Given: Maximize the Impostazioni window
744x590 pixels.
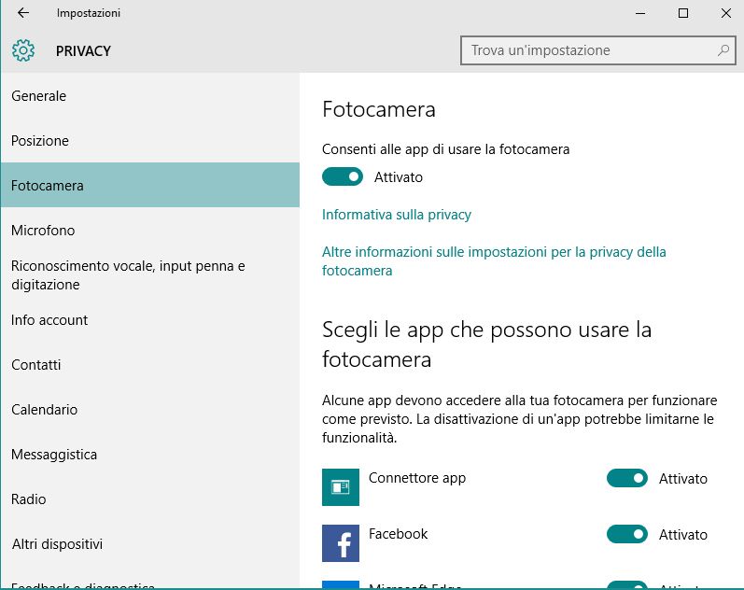Looking at the screenshot, I should (682, 13).
